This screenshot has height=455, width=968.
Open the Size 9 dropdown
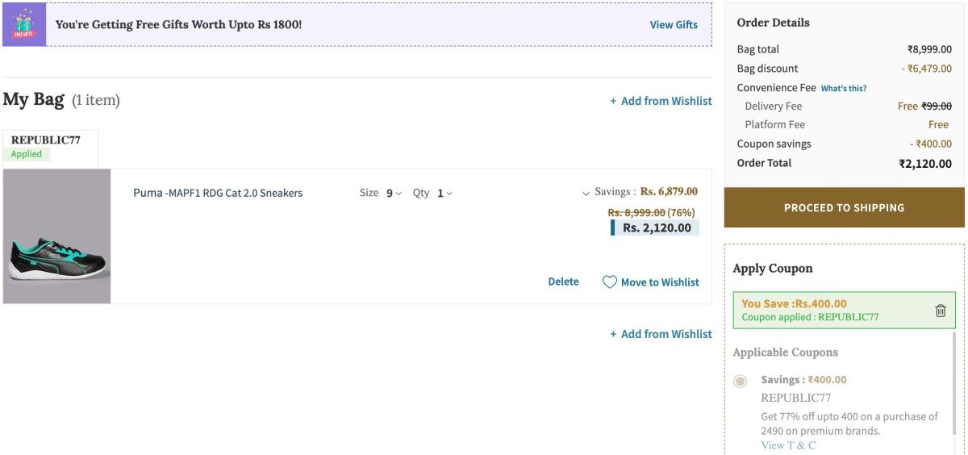coord(394,194)
